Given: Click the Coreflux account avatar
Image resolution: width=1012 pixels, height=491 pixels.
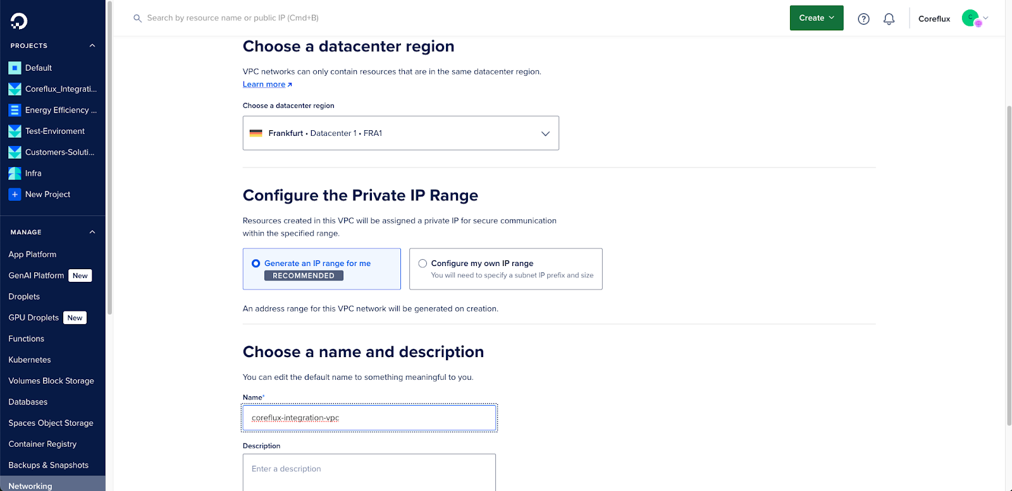Looking at the screenshot, I should point(970,18).
